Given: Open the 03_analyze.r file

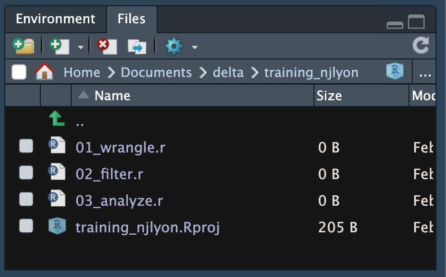Looking at the screenshot, I should click(x=119, y=201).
